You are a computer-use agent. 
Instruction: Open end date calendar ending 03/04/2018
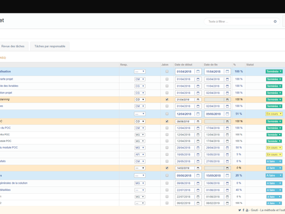pos(227,79)
